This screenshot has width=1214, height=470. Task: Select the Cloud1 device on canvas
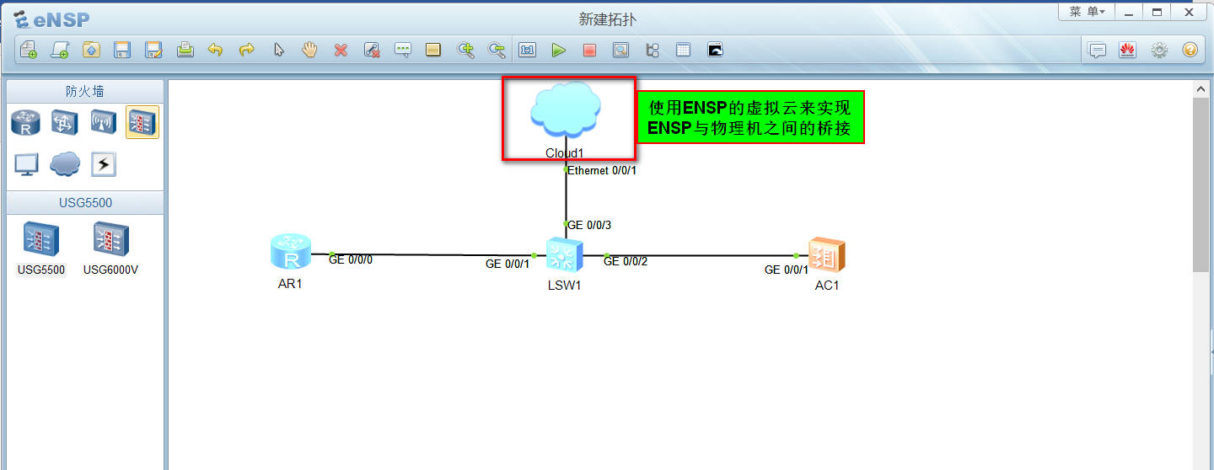click(x=566, y=112)
